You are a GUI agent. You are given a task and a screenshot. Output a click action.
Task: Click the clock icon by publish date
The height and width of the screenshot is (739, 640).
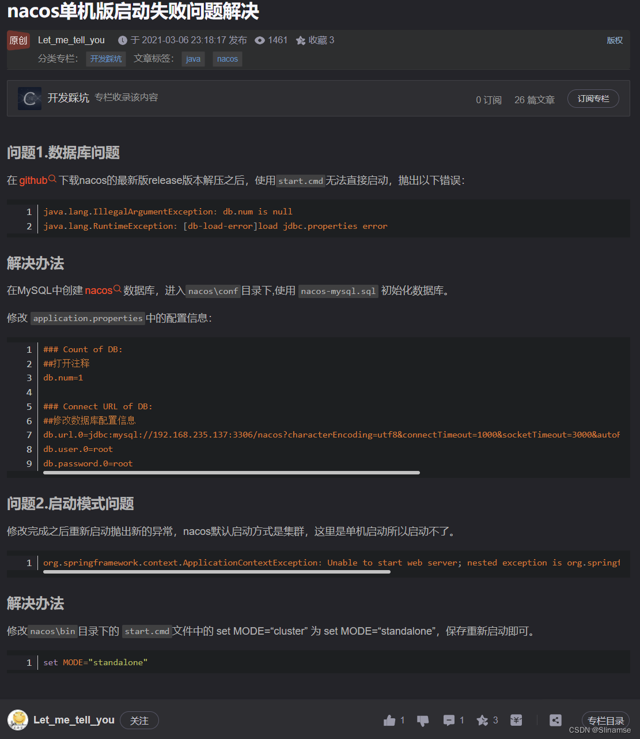(123, 40)
